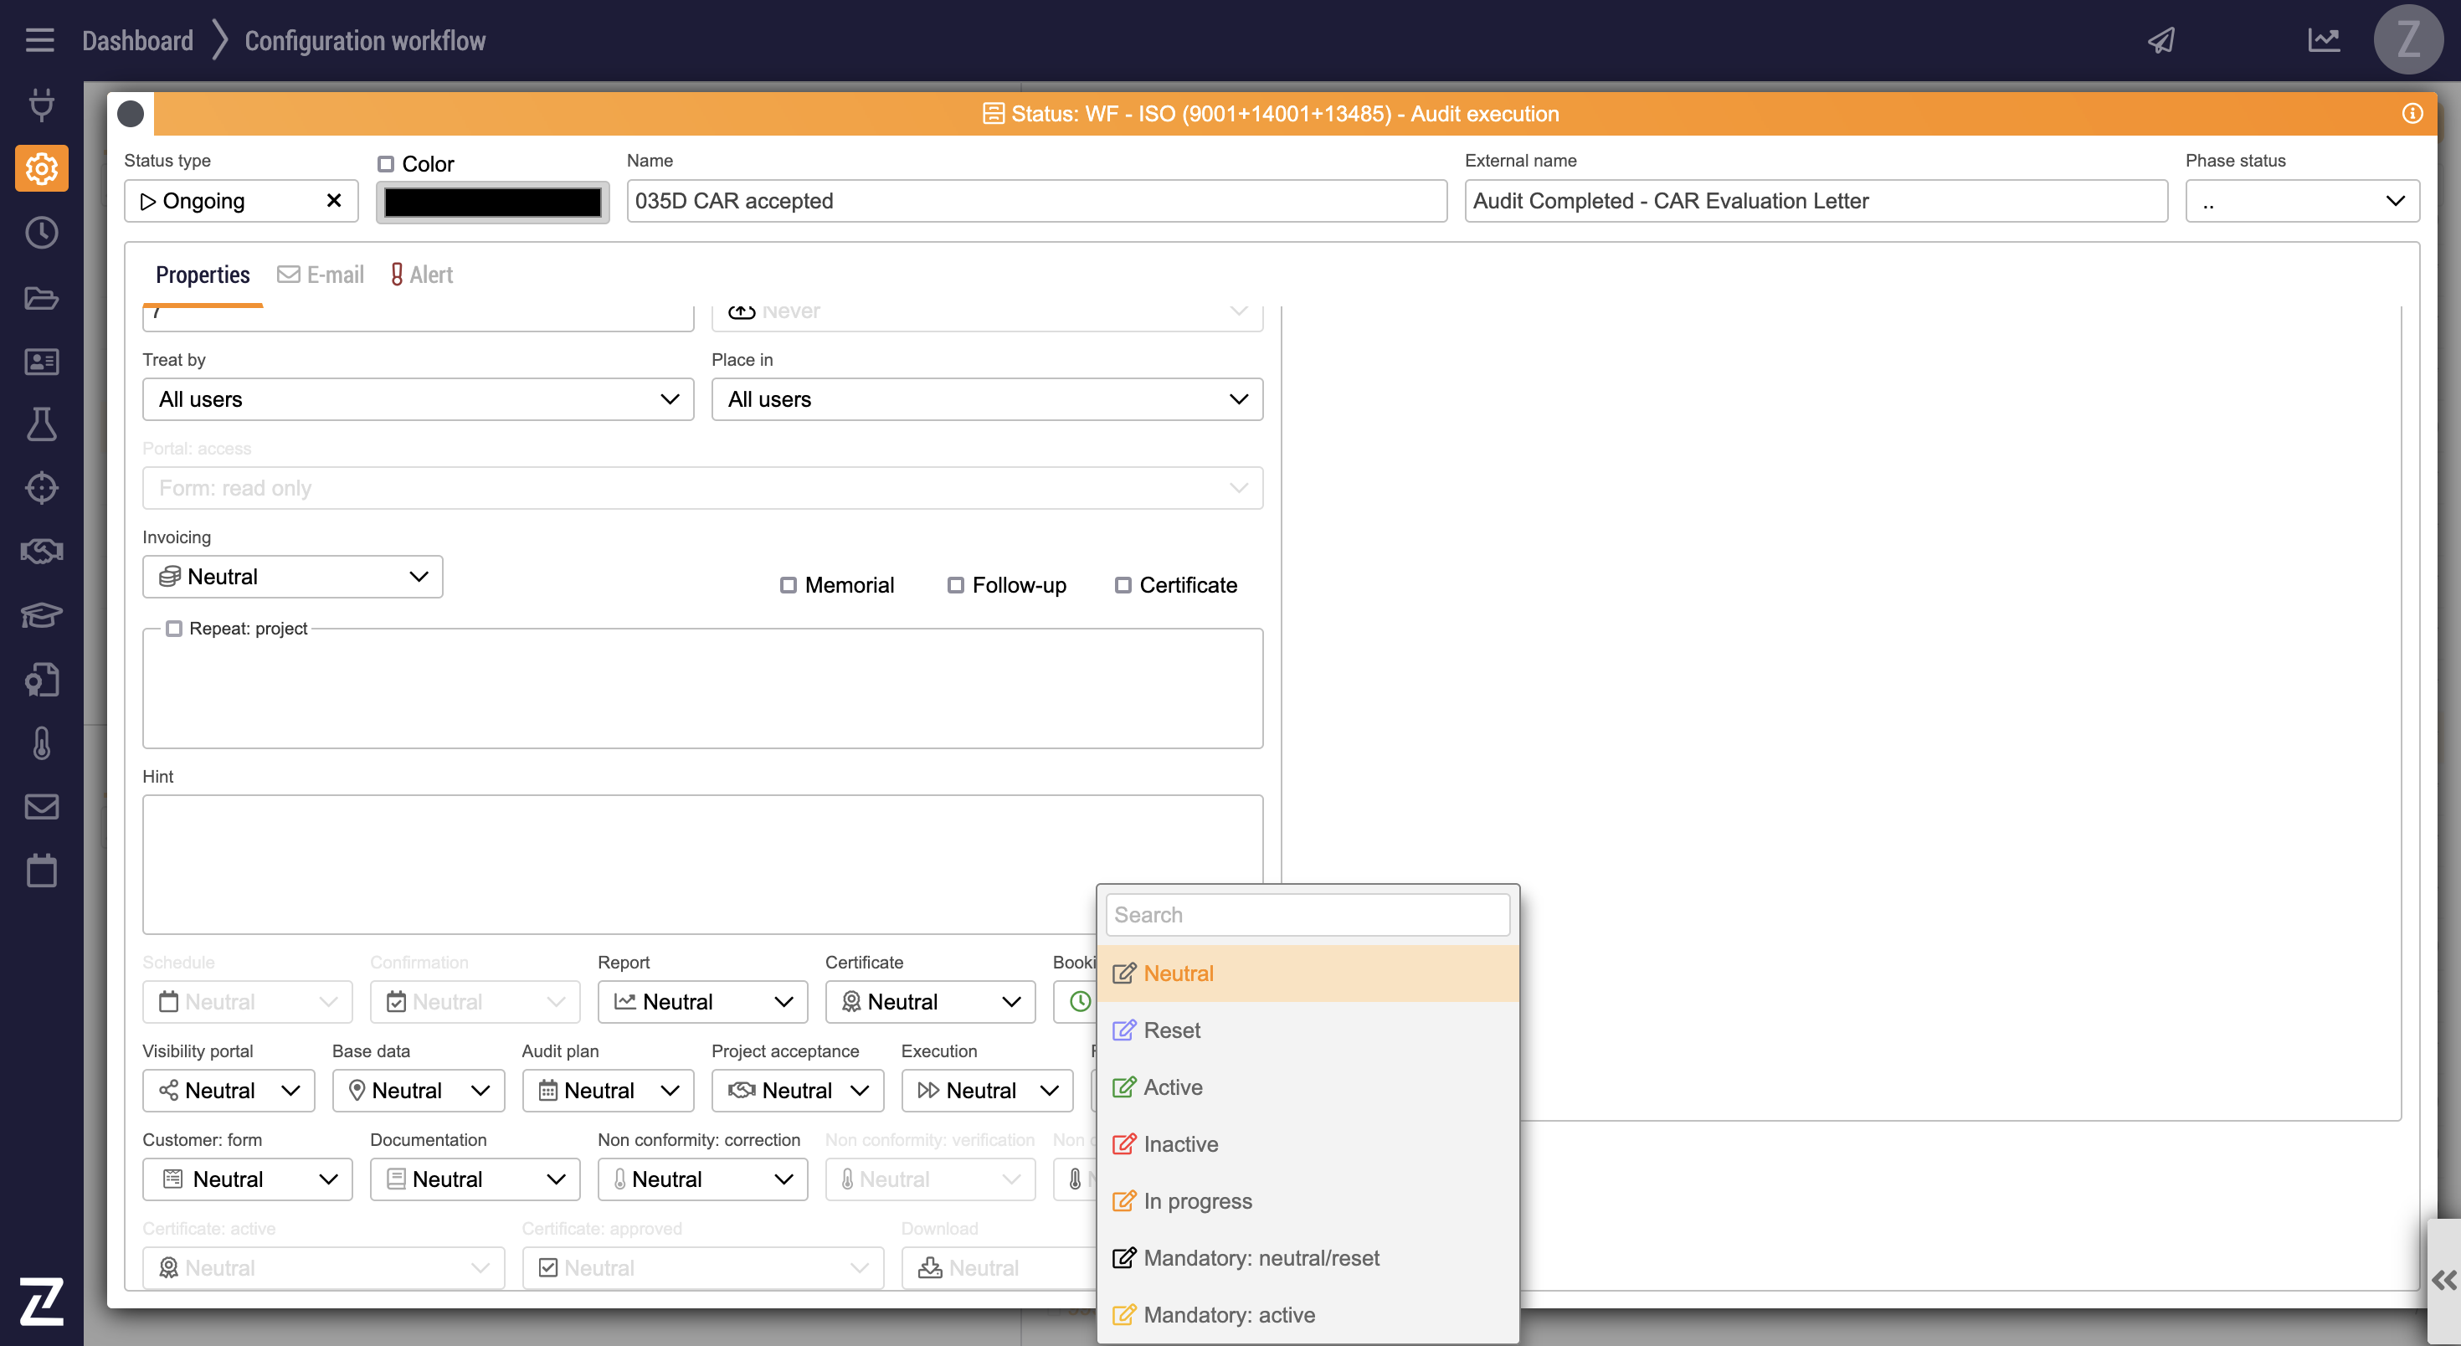This screenshot has width=2461, height=1346.
Task: Click the info icon in orange title bar
Action: (x=2412, y=114)
